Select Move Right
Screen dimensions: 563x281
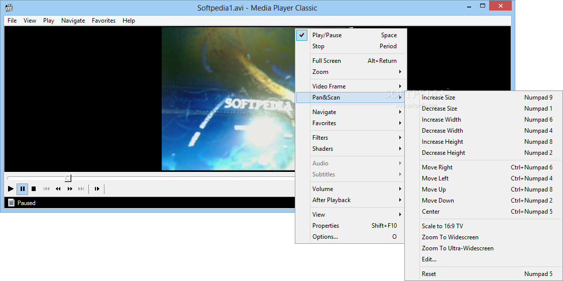[x=484, y=167]
